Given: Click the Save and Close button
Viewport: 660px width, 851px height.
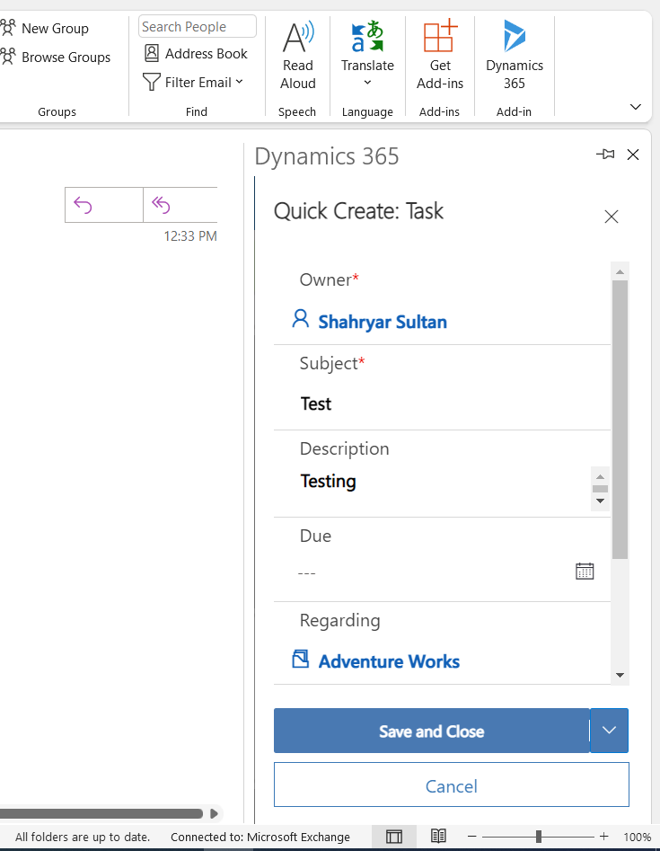Looking at the screenshot, I should click(x=431, y=731).
